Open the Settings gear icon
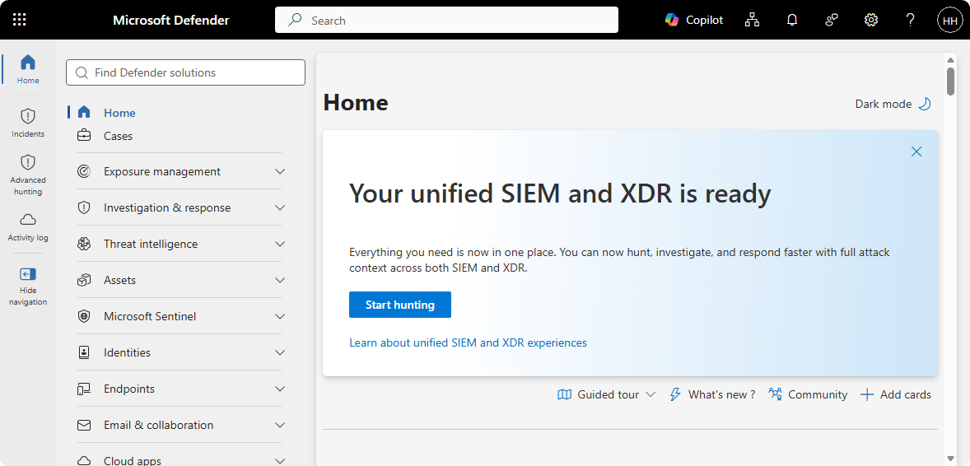Image resolution: width=970 pixels, height=466 pixels. 871,20
